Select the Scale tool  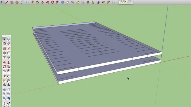pos(4,71)
